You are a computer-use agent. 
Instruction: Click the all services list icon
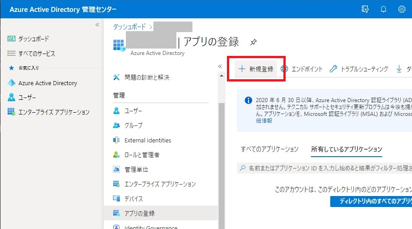click(11, 53)
